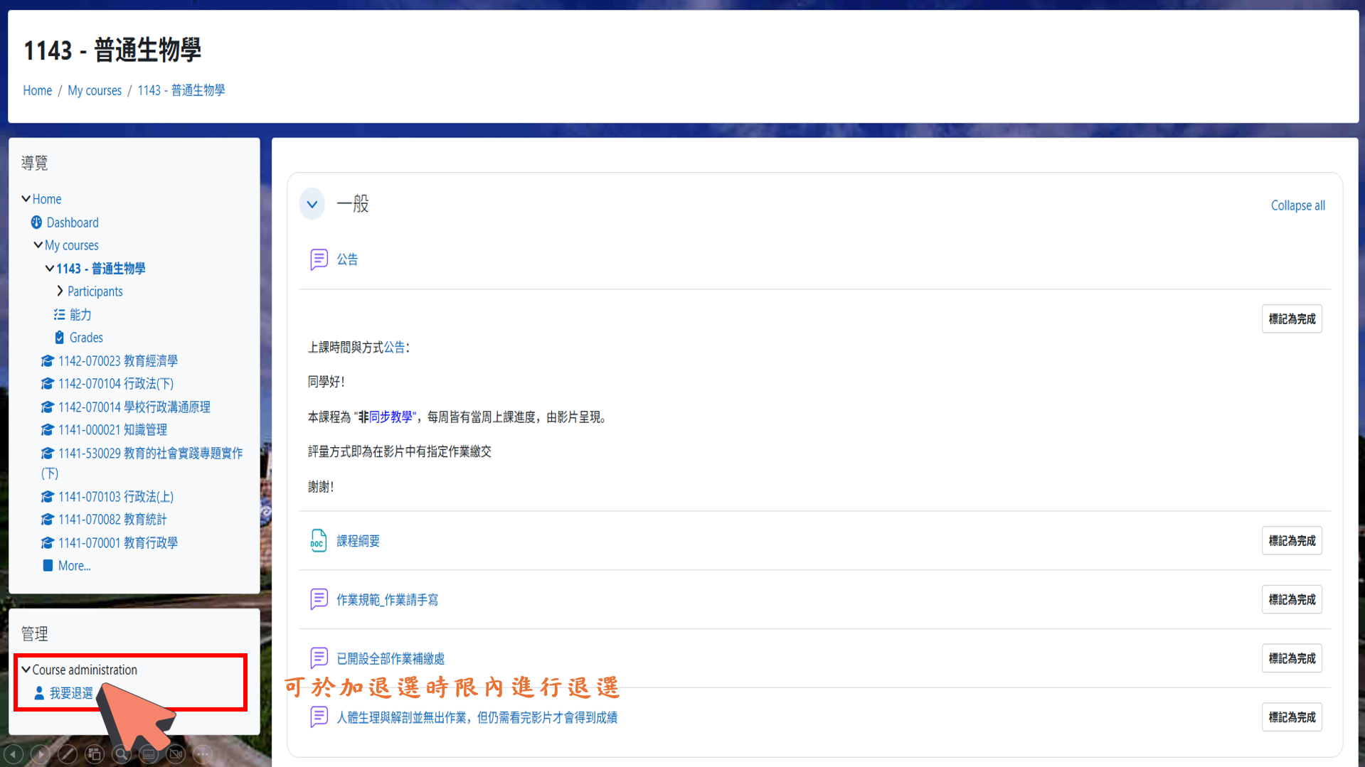This screenshot has width=1365, height=767.
Task: Collapse the My courses tree chevron
Action: pos(38,245)
